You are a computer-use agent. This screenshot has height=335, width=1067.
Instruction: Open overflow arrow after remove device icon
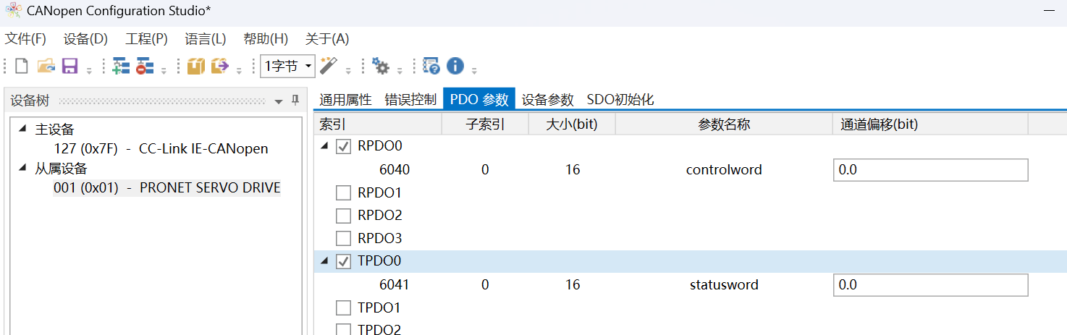click(x=164, y=70)
